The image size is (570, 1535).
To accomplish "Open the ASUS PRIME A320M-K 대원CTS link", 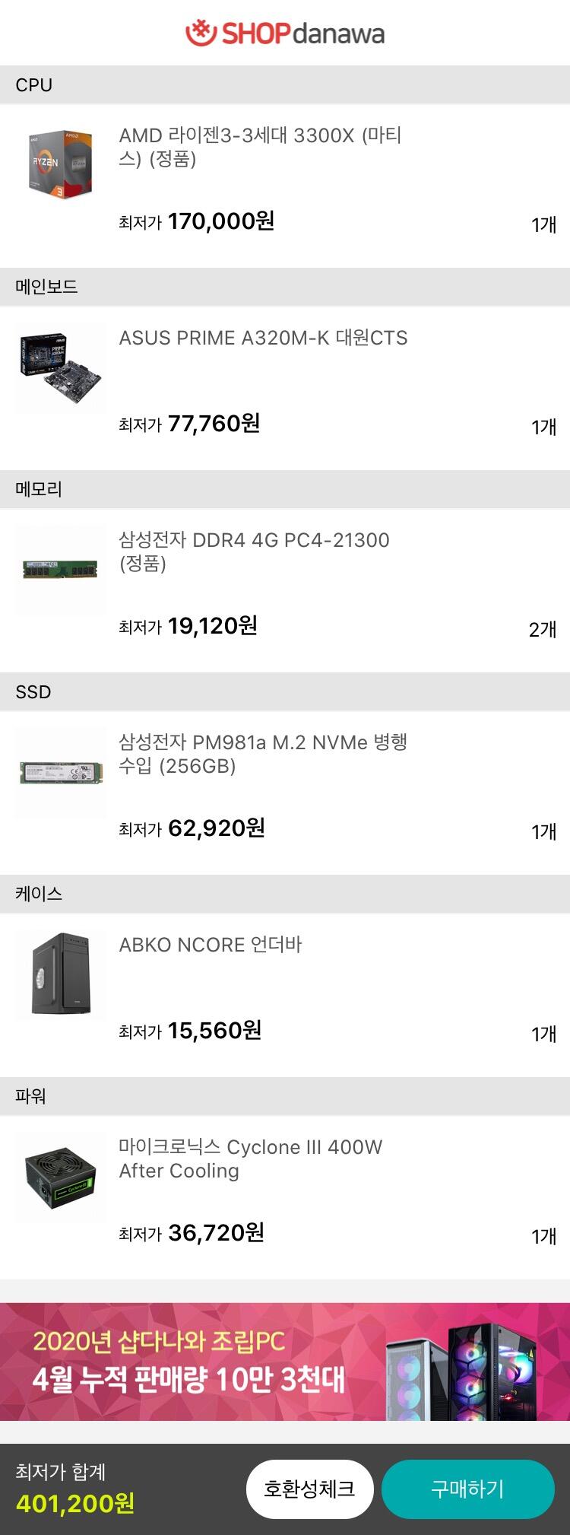I will click(x=263, y=338).
